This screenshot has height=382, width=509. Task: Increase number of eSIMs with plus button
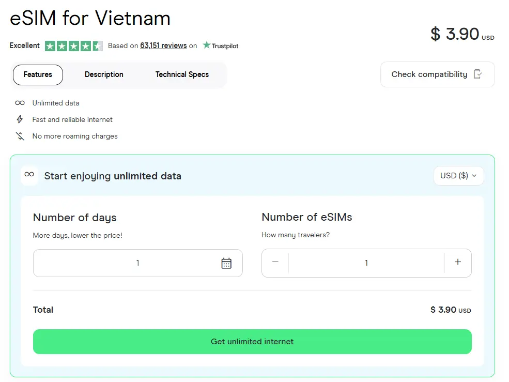457,262
